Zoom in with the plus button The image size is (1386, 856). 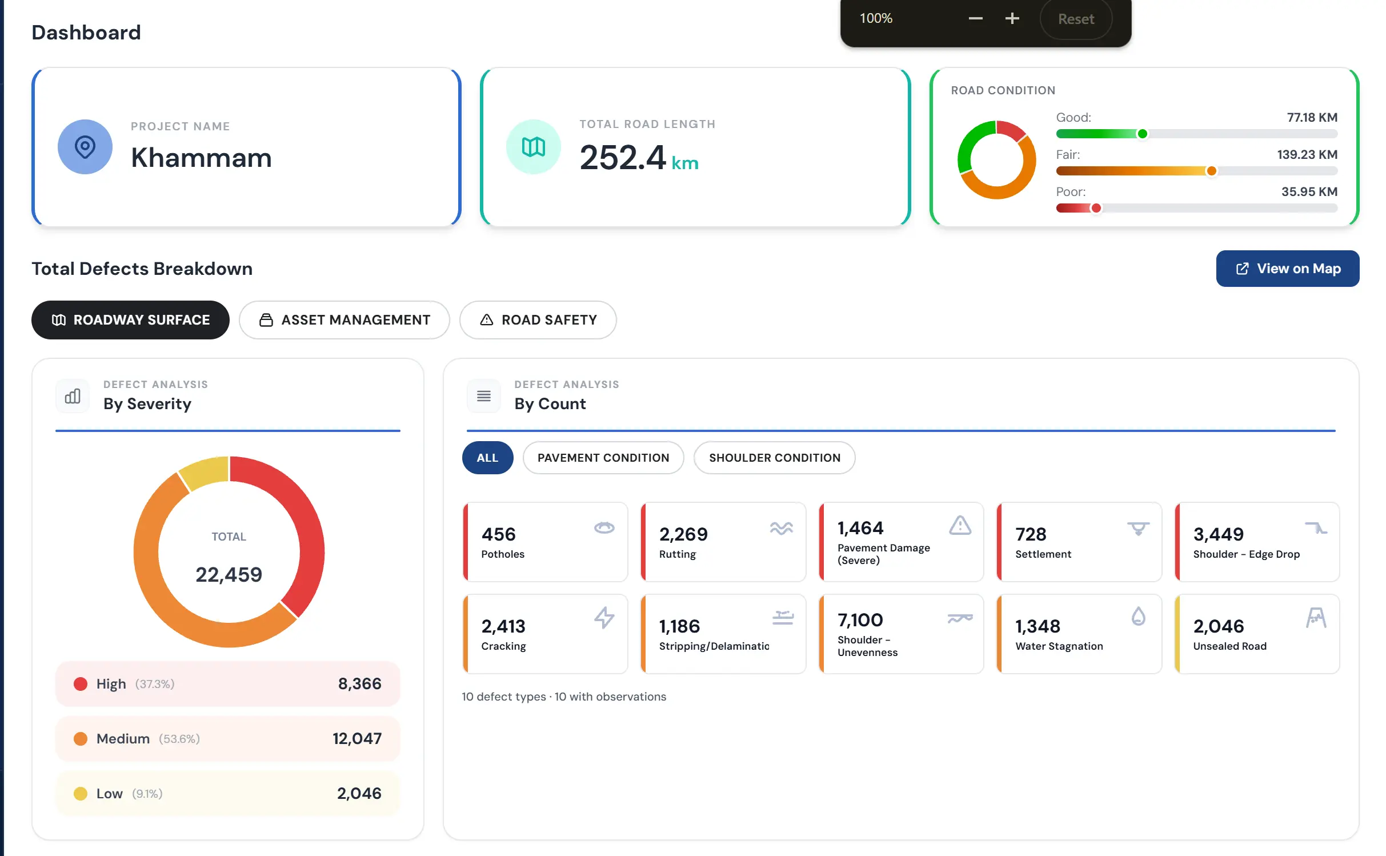click(1012, 18)
